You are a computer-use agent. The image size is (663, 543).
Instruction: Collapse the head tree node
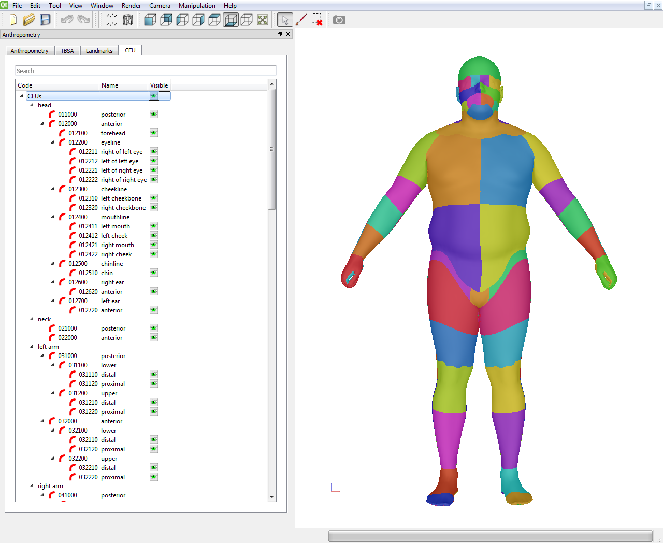[32, 105]
